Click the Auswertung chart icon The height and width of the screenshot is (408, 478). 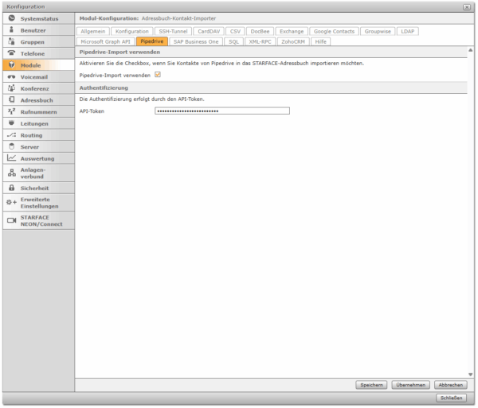pyautogui.click(x=12, y=158)
